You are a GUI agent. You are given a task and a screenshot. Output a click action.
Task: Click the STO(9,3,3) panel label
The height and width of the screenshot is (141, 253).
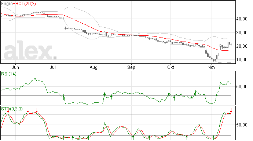12,109
